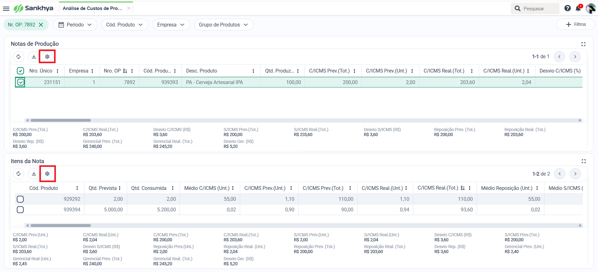600x273 pixels.
Task: Open the Desc. Produto column options menu
Action: point(253,71)
